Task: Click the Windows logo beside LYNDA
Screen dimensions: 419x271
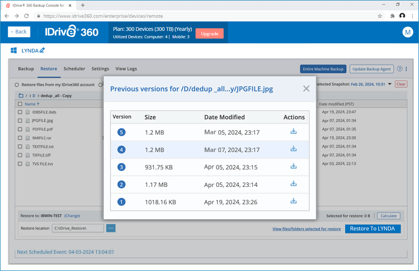Action: [14, 50]
